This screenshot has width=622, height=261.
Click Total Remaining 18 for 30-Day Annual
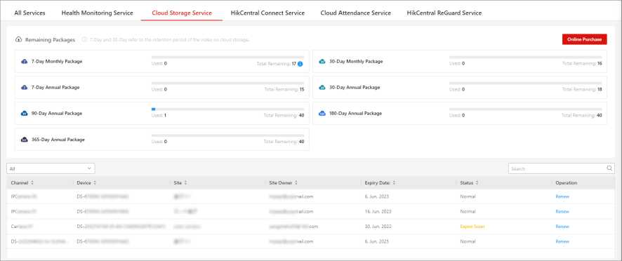582,90
